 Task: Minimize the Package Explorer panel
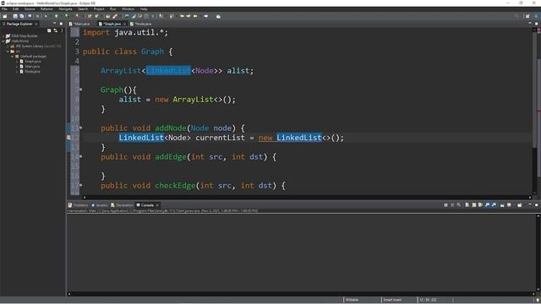(54, 24)
